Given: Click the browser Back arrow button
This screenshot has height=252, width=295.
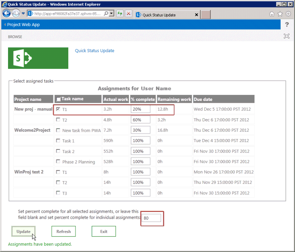Looking at the screenshot, I should click(x=7, y=14).
